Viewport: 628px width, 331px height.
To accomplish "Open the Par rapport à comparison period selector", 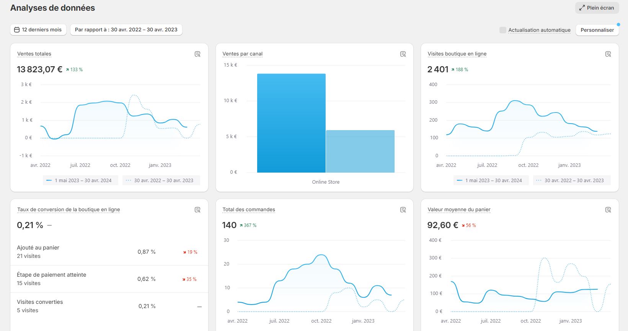I will pos(126,29).
